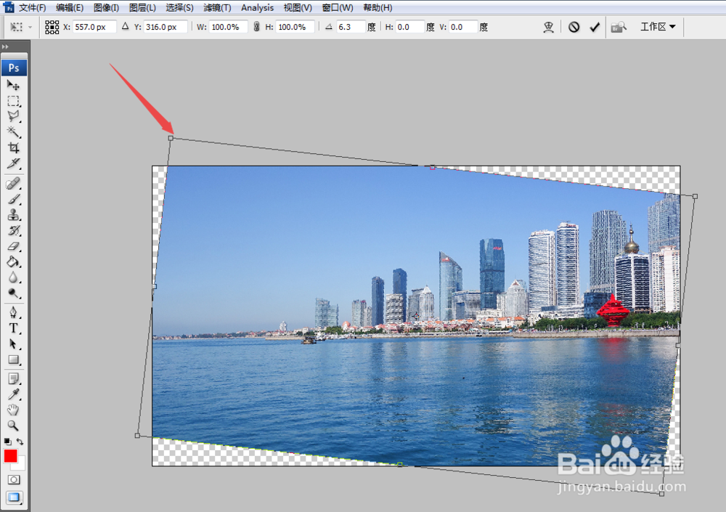This screenshot has width=726, height=512.
Task: Cancel the transform with the slash button
Action: pyautogui.click(x=572, y=27)
